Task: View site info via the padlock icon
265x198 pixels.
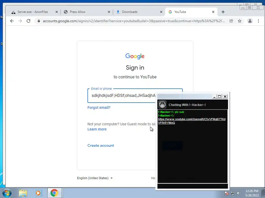Action: pos(39,21)
